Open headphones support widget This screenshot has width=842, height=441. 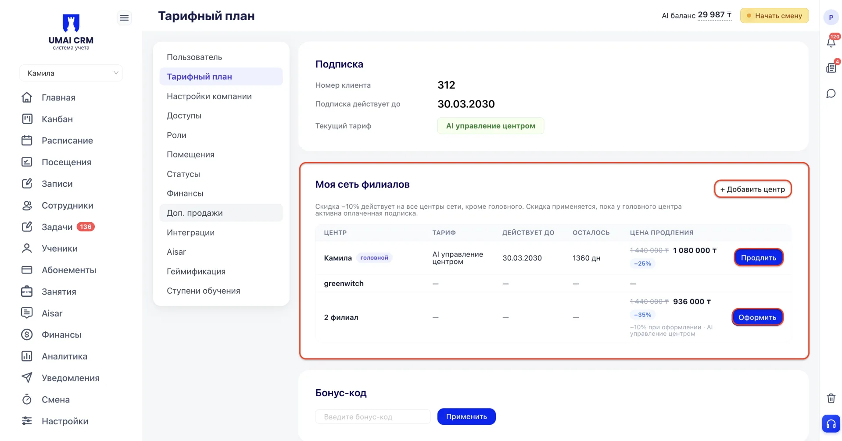831,423
